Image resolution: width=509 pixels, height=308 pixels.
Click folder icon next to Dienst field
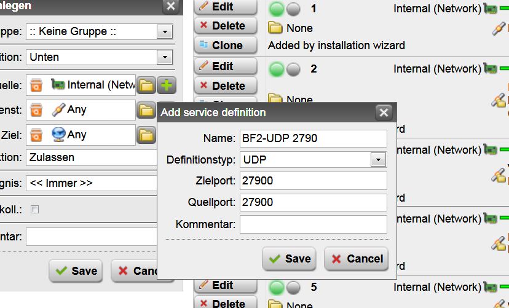click(146, 110)
